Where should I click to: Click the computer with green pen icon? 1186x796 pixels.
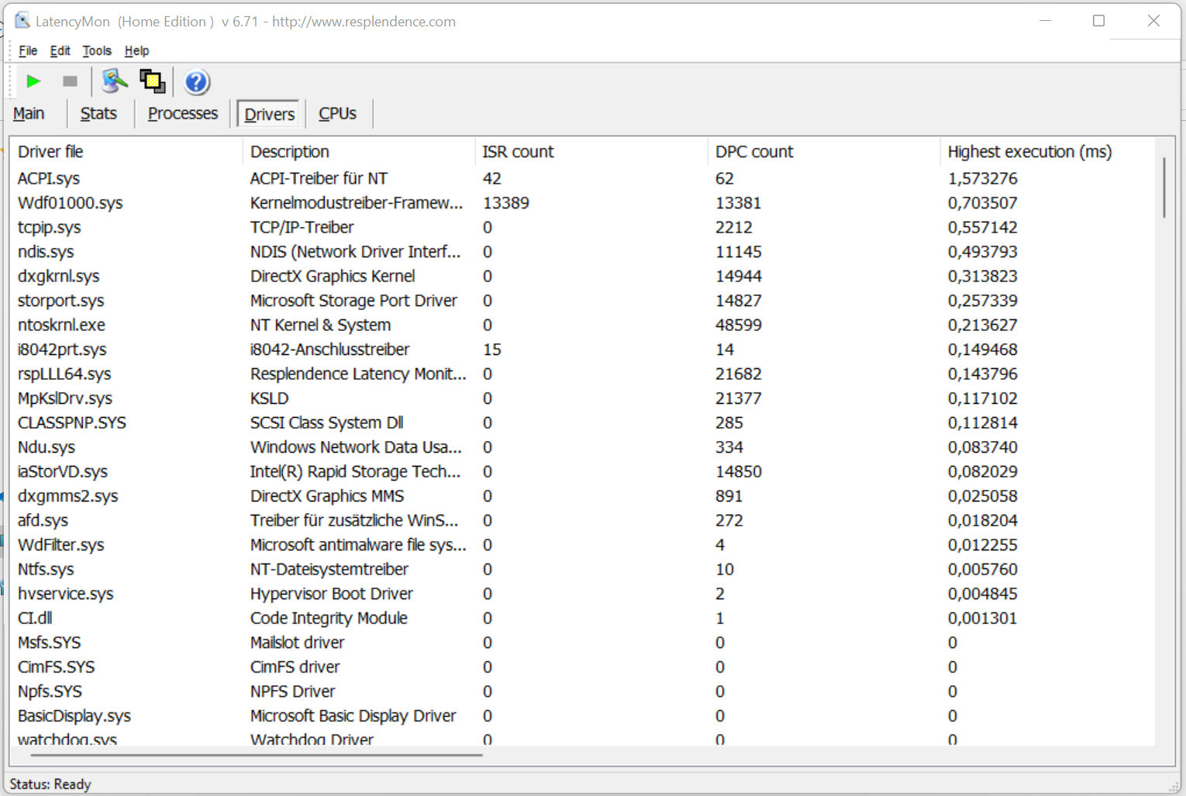pos(115,81)
